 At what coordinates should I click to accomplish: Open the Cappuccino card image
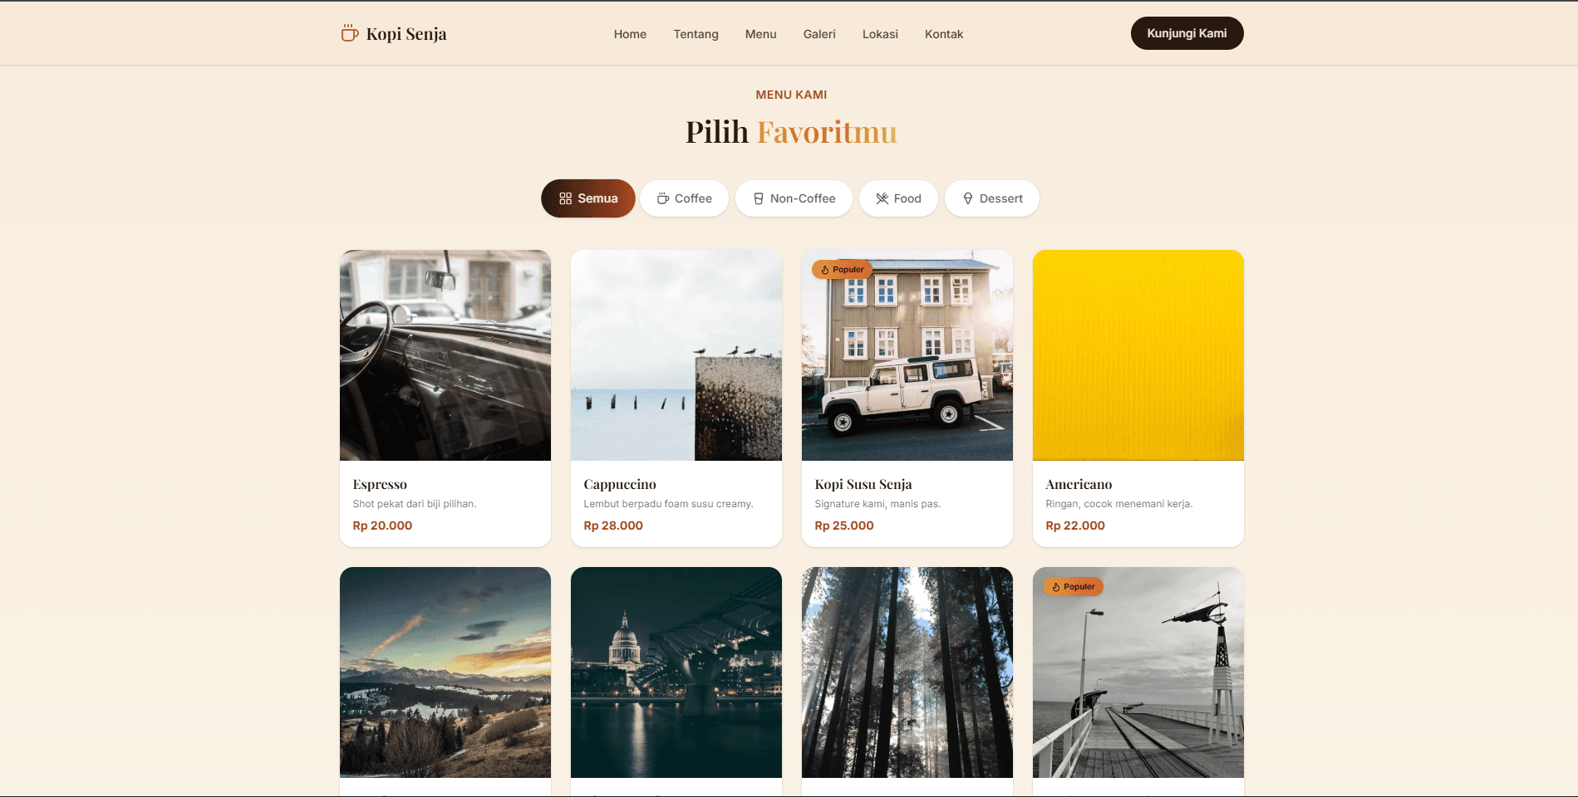click(676, 355)
